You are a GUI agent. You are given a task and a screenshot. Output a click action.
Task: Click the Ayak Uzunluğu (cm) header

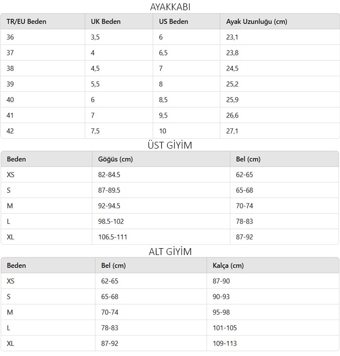pyautogui.click(x=256, y=21)
